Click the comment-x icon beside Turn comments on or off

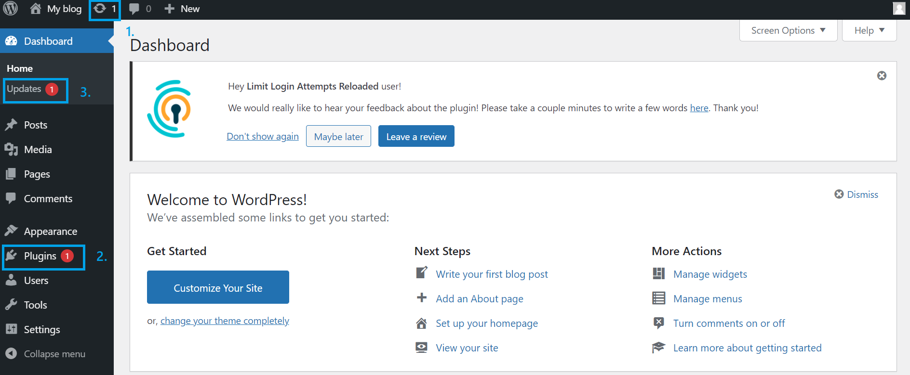659,323
